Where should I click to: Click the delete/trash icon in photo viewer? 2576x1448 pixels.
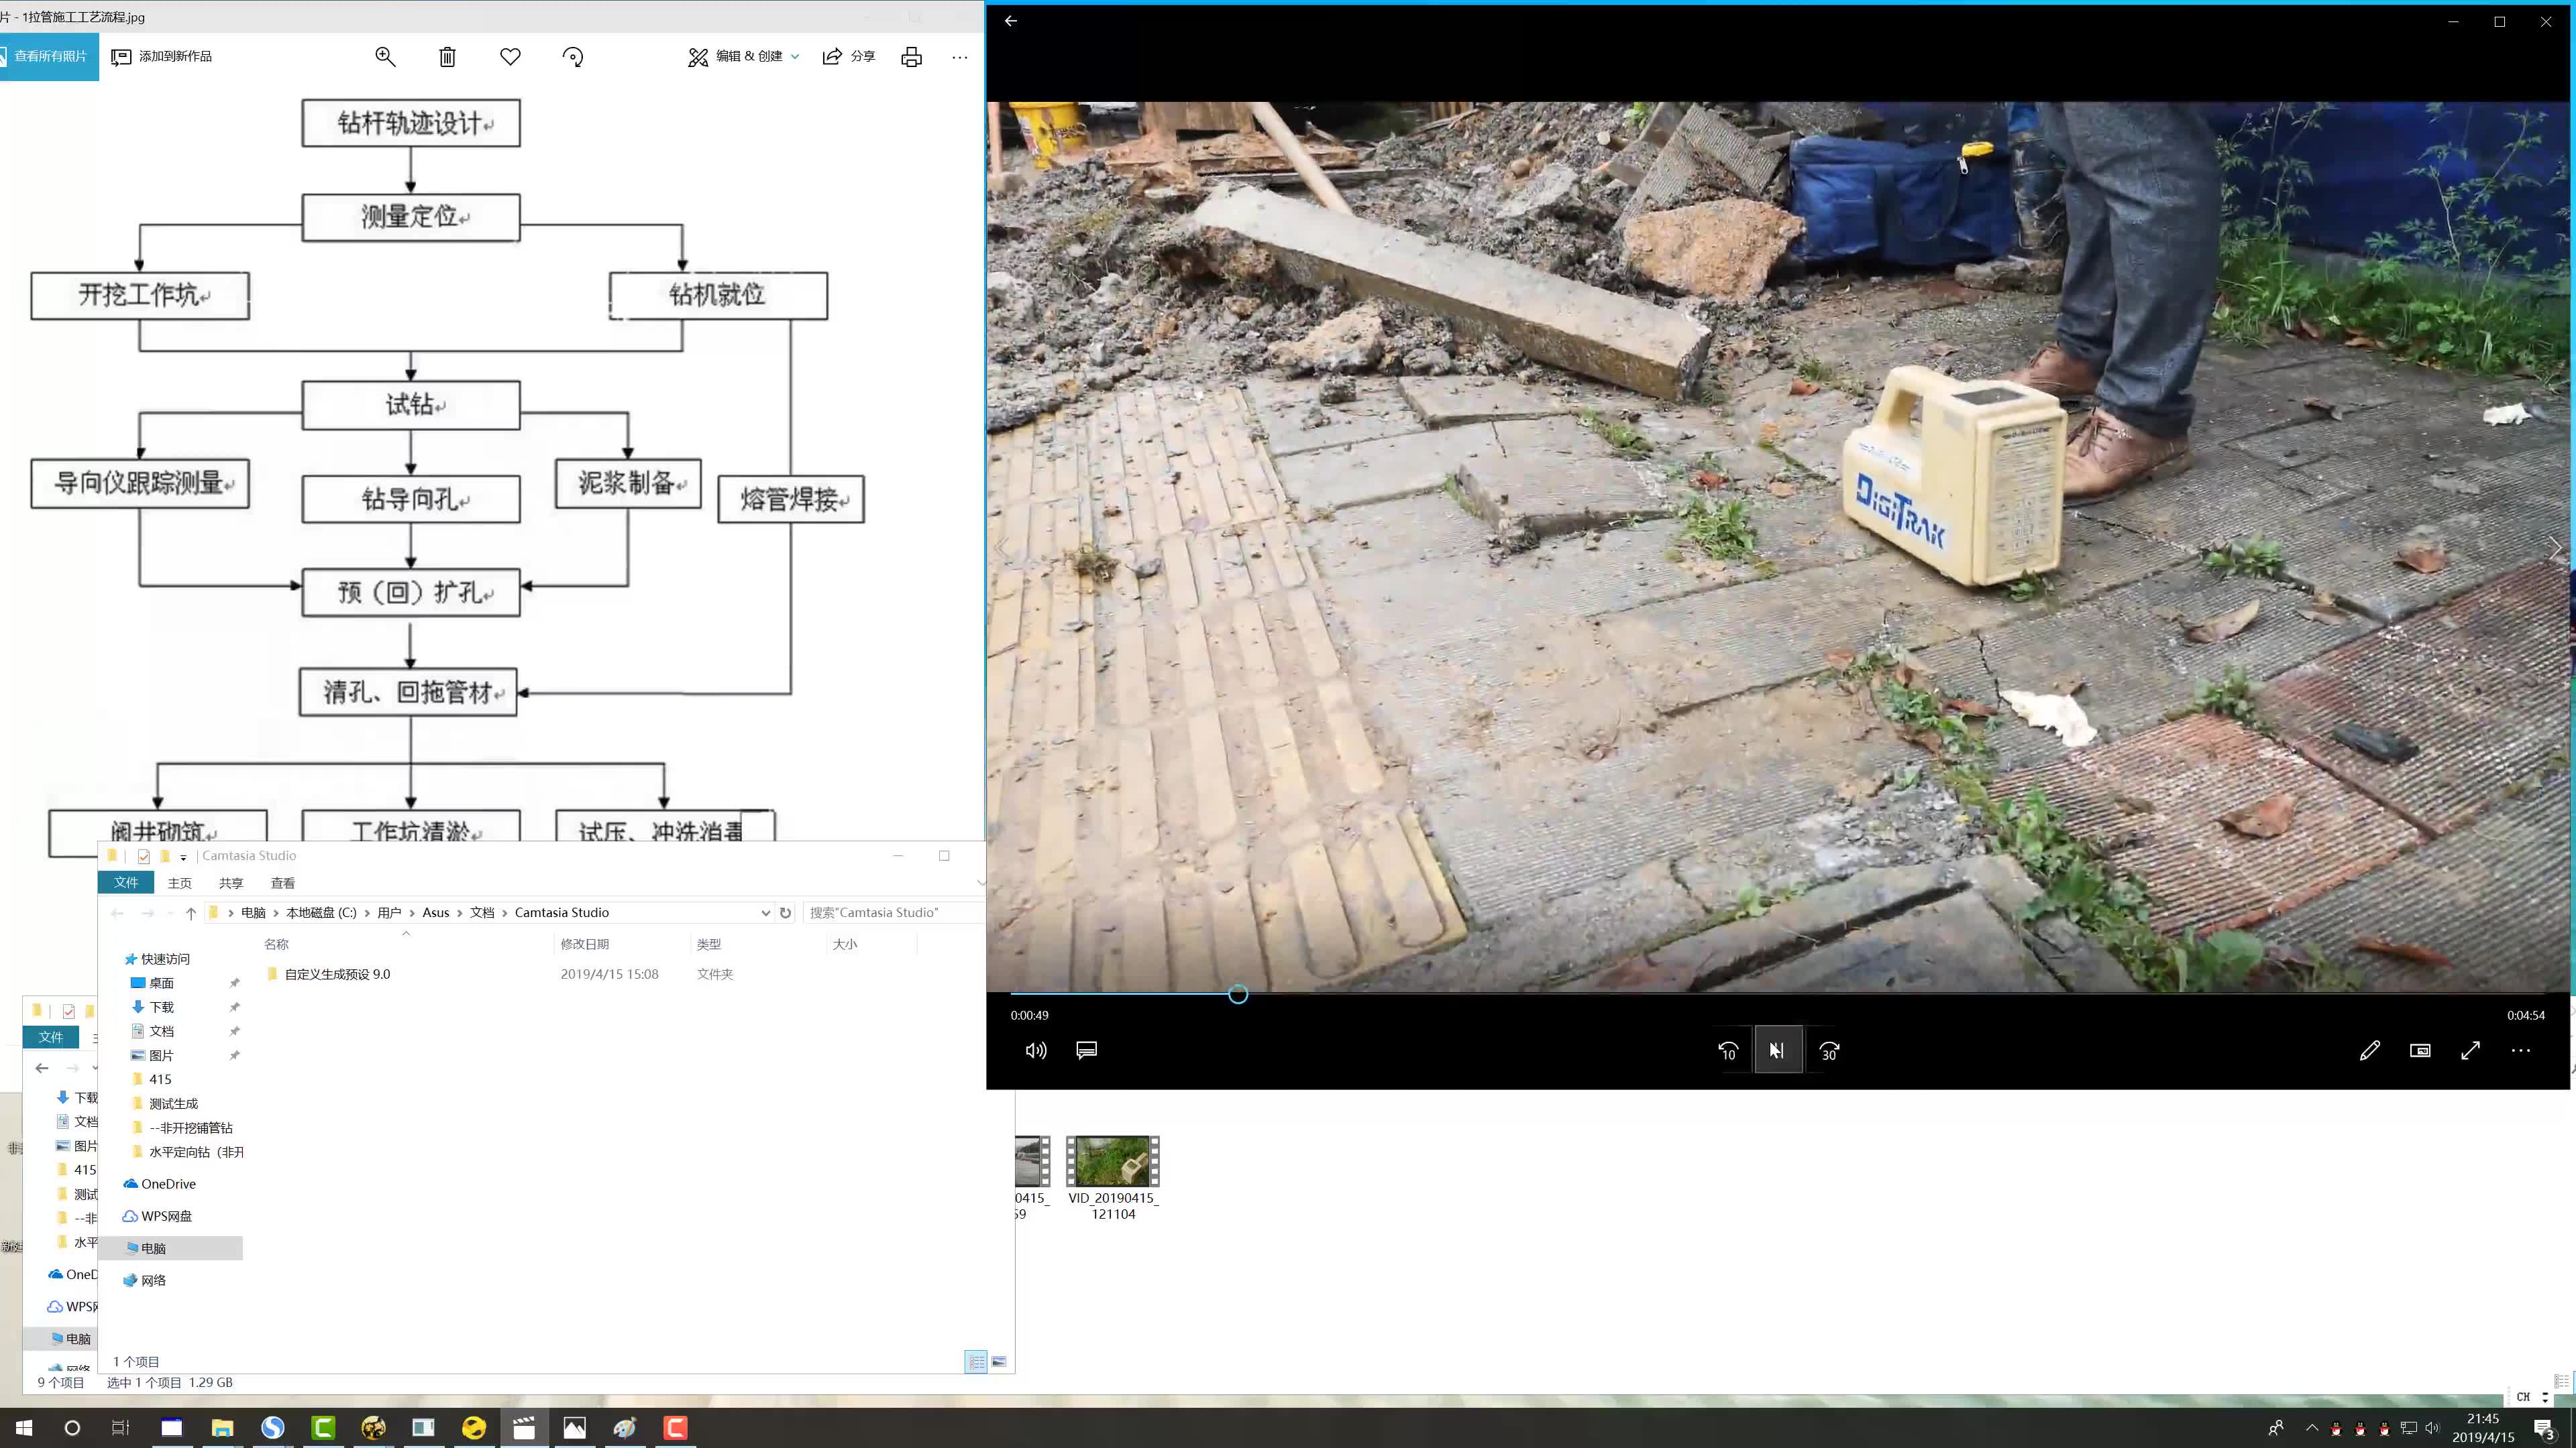[x=447, y=56]
